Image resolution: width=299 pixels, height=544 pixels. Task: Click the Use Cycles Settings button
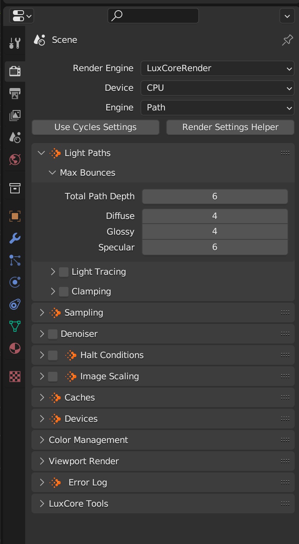[96, 127]
